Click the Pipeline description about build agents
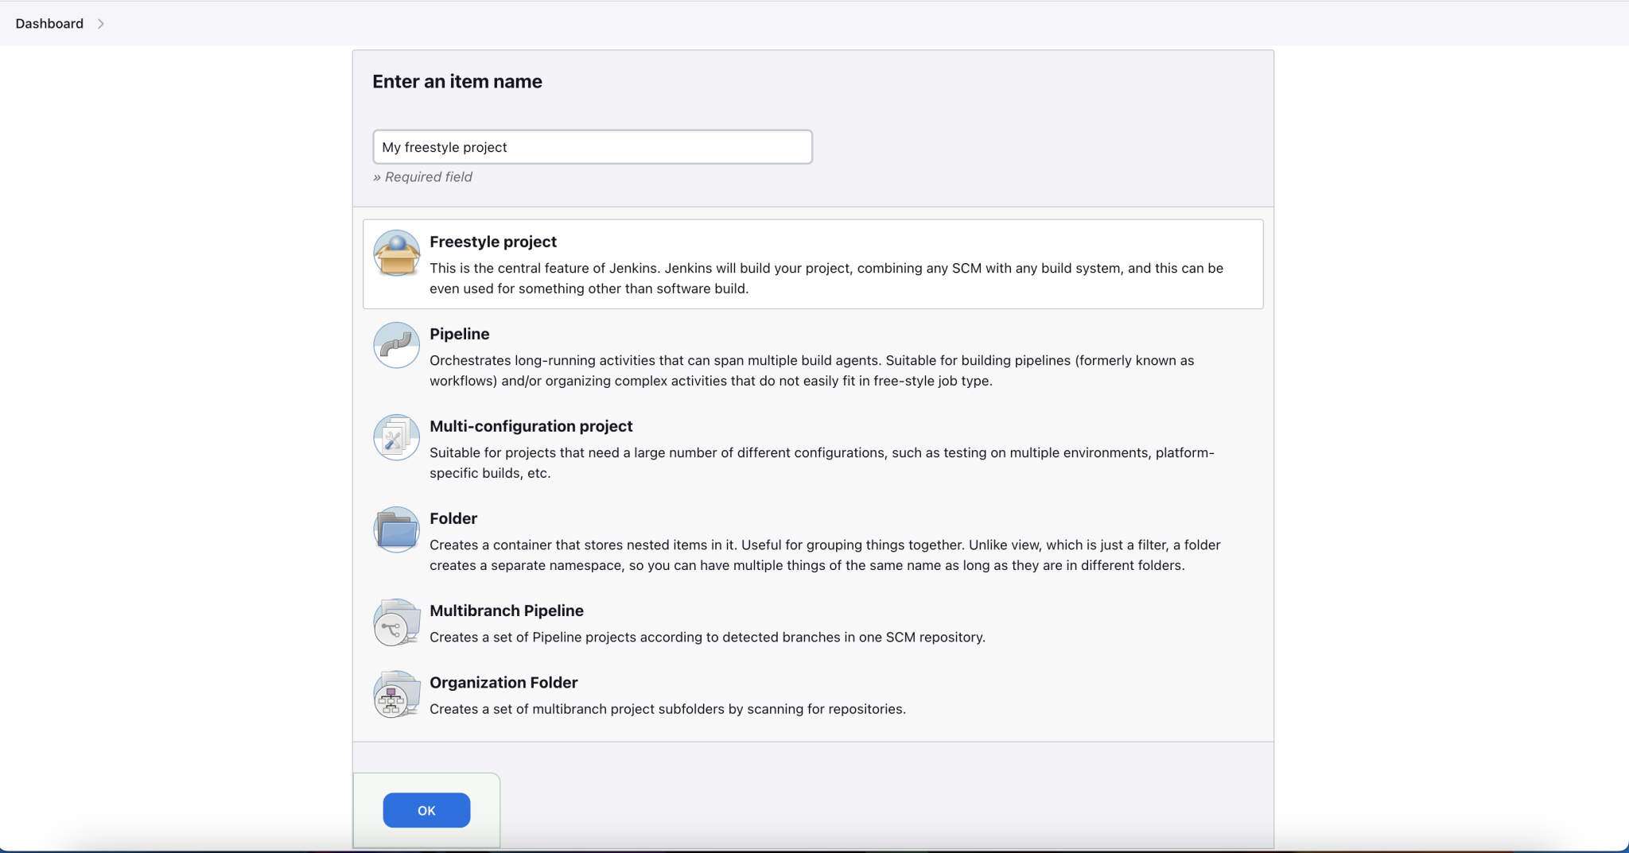 pyautogui.click(x=811, y=370)
